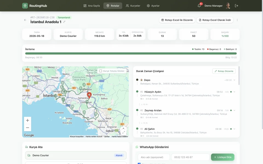Click Başlangıç: 08:30 time label

click(34, 57)
